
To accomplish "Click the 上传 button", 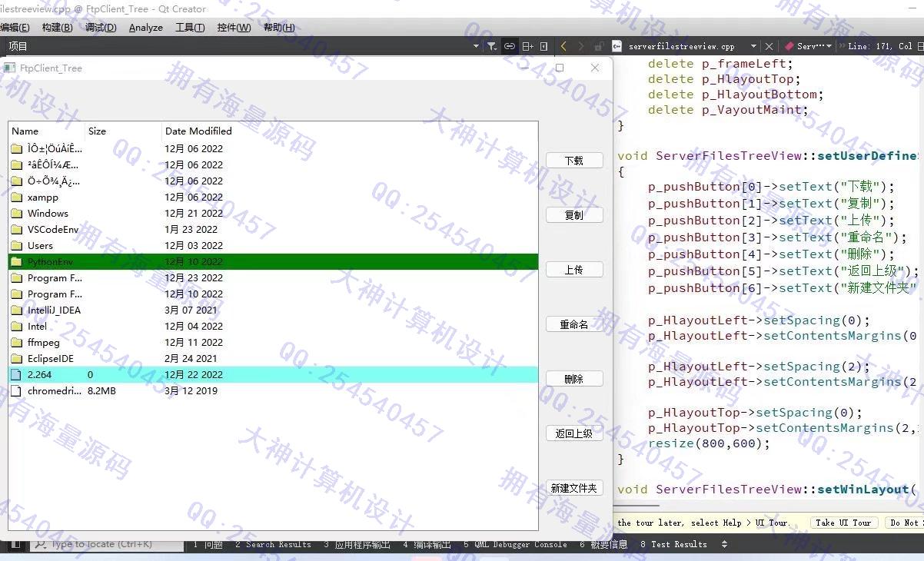I will click(574, 270).
